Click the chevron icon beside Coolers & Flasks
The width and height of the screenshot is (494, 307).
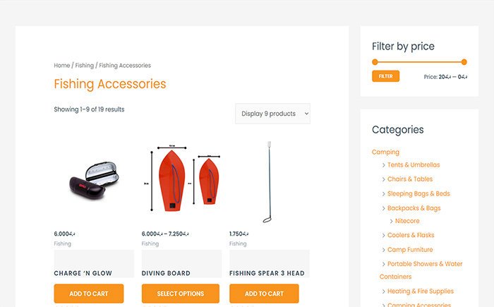[x=383, y=236]
